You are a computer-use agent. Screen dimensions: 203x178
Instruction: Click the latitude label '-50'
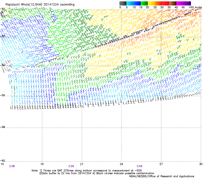pos(2,9)
